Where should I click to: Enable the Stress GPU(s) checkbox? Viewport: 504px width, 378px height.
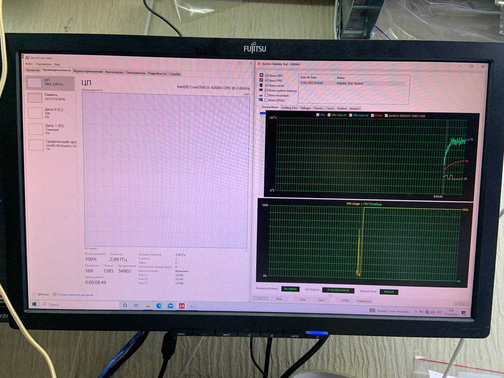coord(267,100)
